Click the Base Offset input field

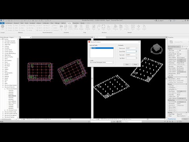(132, 51)
